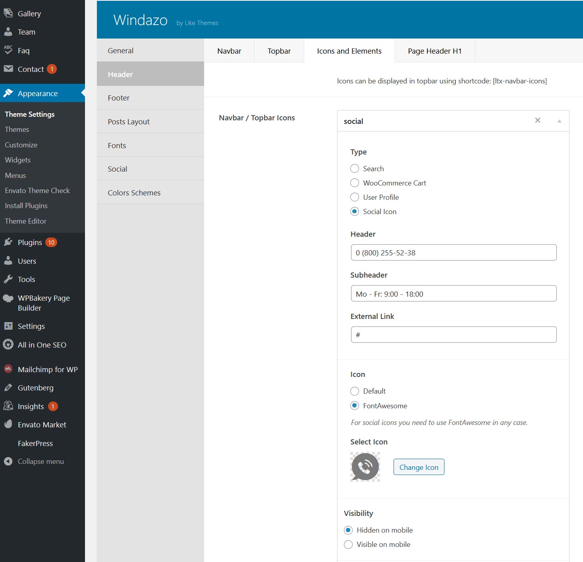Select Hidden on mobile visibility
The height and width of the screenshot is (562, 583).
[348, 530]
